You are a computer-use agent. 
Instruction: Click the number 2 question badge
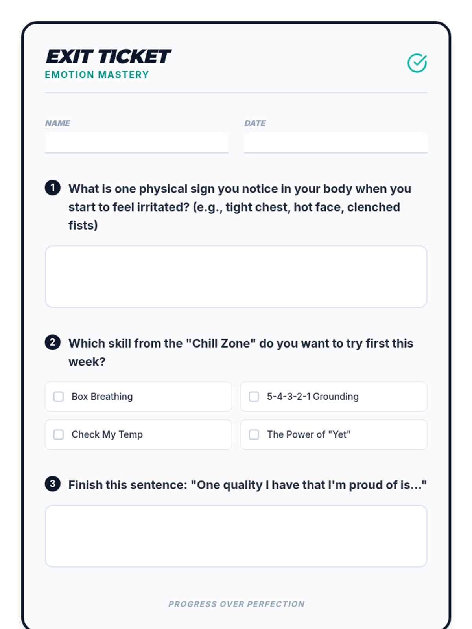tap(53, 342)
